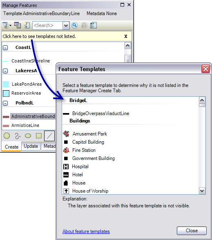Click the greyed clear search icon
Viewport: 212px width, 240px height.
(x=84, y=25)
